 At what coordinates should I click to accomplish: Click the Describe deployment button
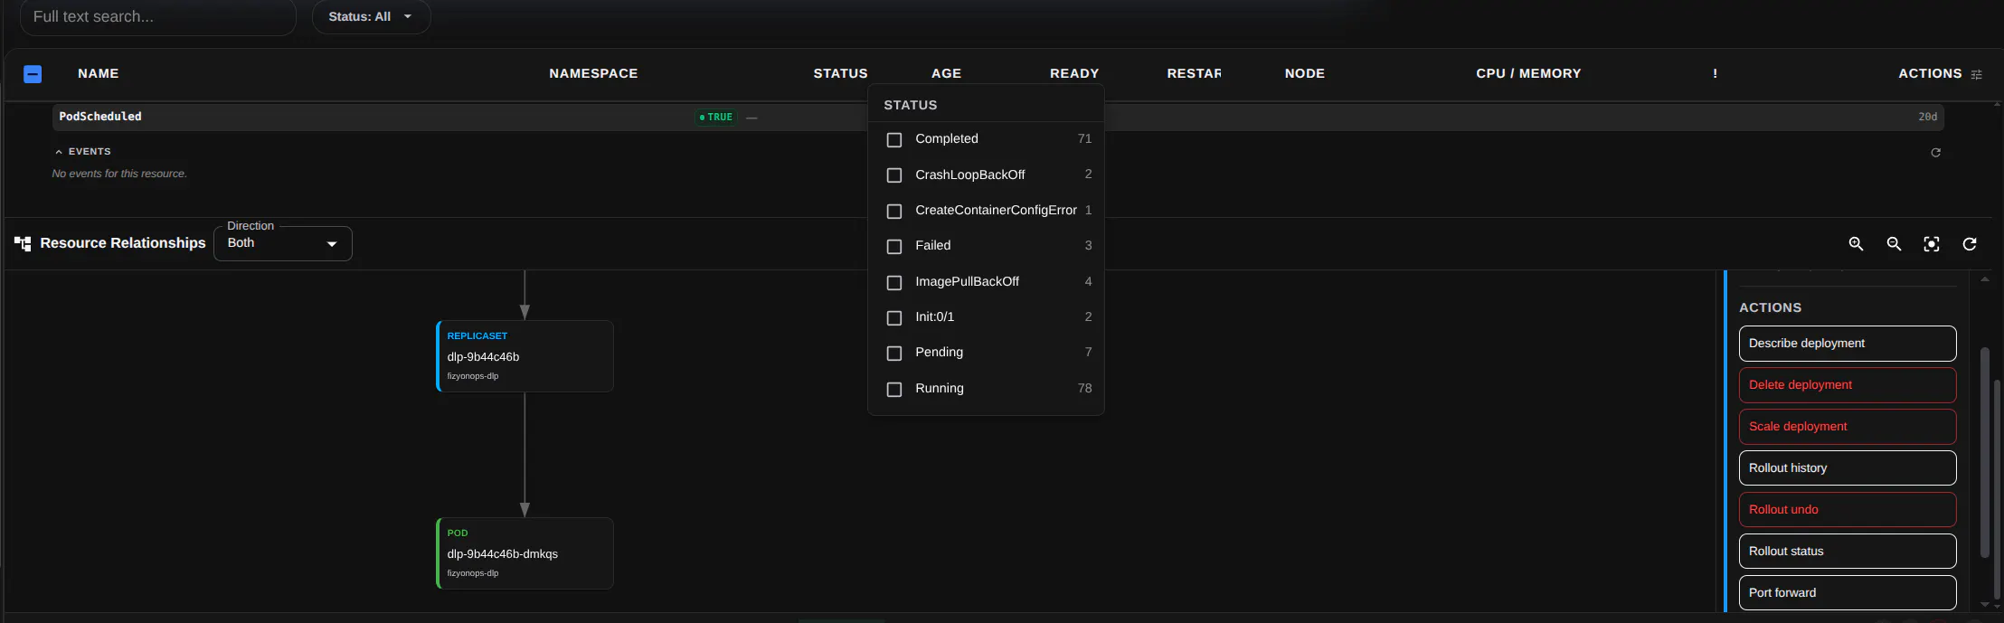[x=1848, y=344]
